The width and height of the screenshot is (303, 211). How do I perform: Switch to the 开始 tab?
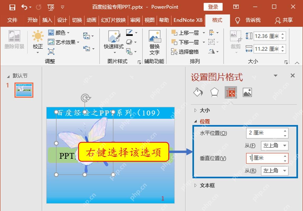coord(32,20)
